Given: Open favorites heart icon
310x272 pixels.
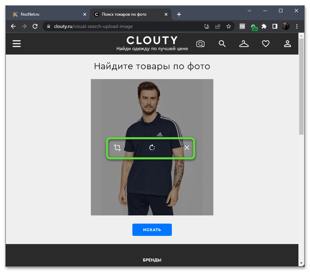Looking at the screenshot, I should click(265, 44).
